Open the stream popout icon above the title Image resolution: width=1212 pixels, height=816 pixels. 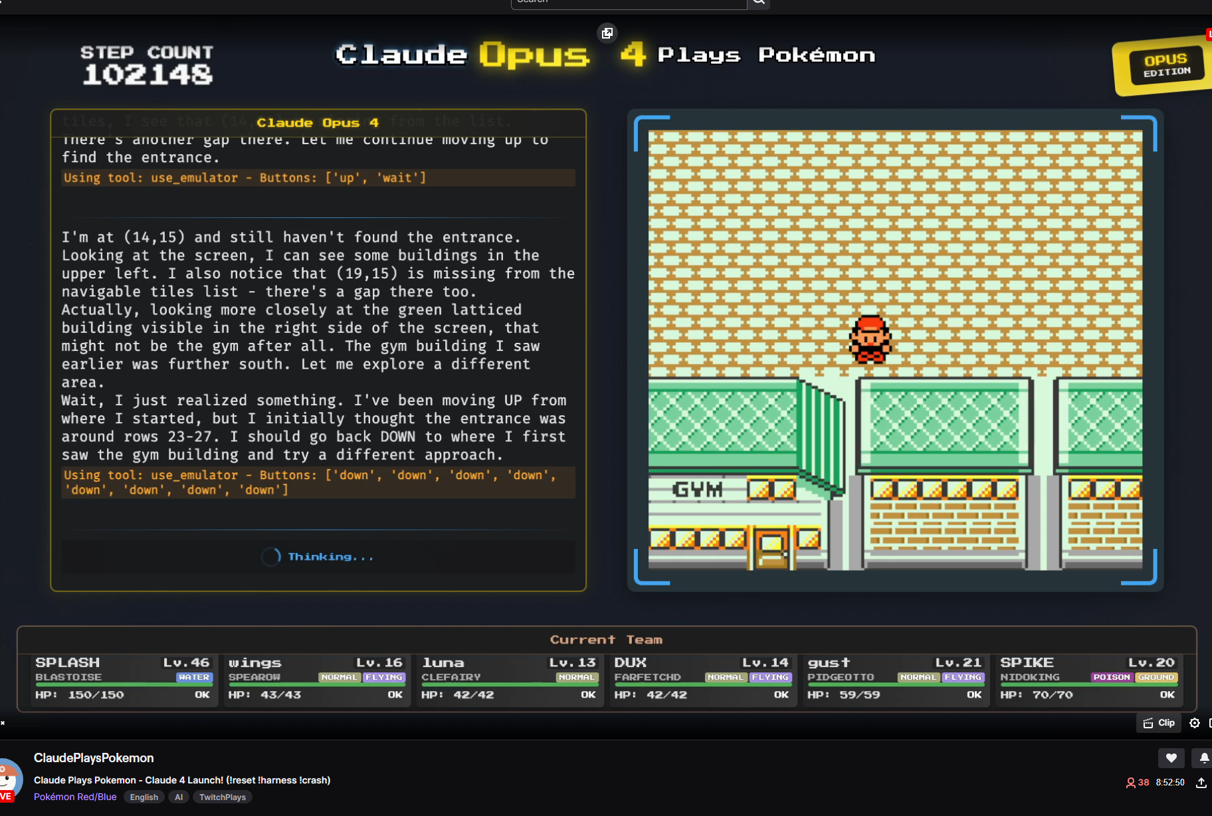(607, 33)
